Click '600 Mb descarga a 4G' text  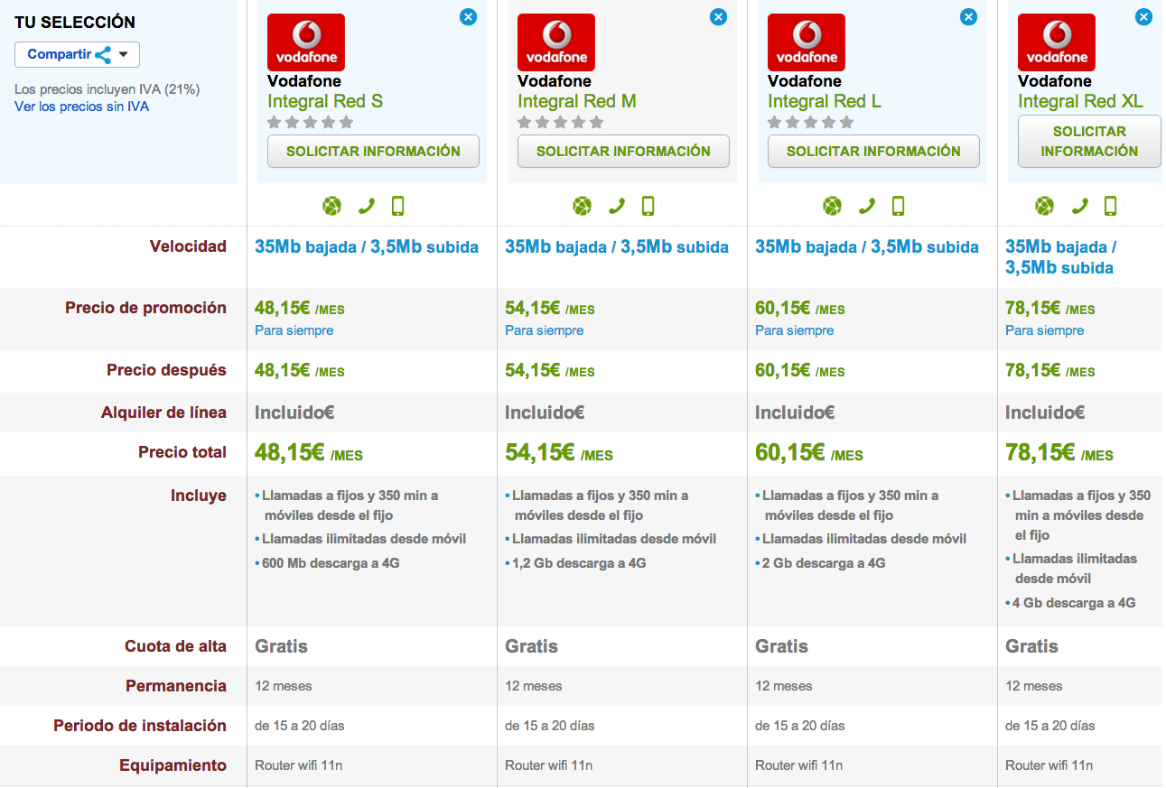pyautogui.click(x=331, y=563)
